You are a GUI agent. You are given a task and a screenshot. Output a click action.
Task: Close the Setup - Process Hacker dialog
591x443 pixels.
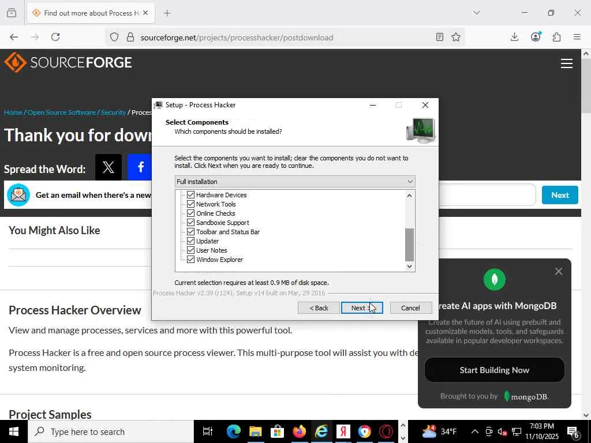(425, 105)
